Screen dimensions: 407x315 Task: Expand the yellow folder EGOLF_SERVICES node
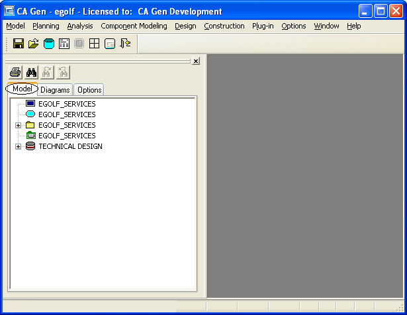click(x=18, y=125)
